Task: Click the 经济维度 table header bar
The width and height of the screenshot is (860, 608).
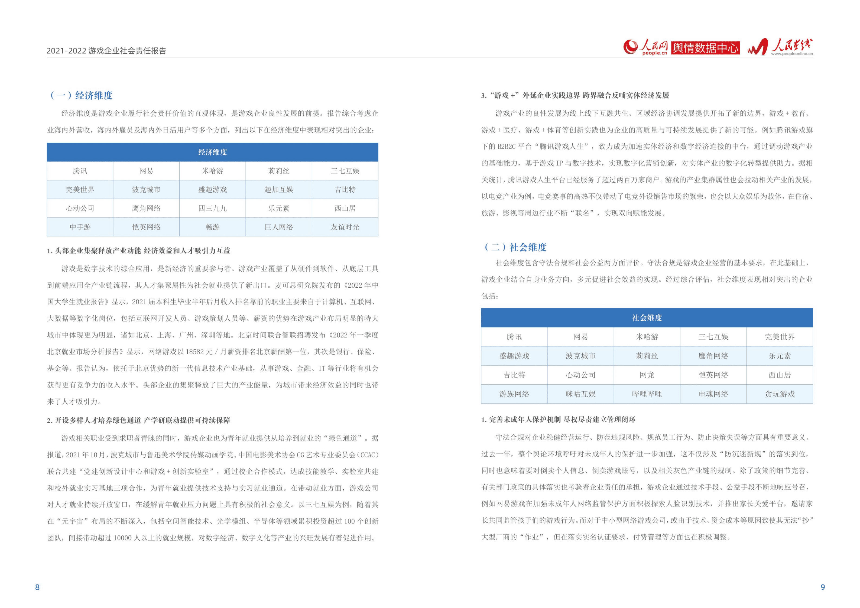Action: 212,152
